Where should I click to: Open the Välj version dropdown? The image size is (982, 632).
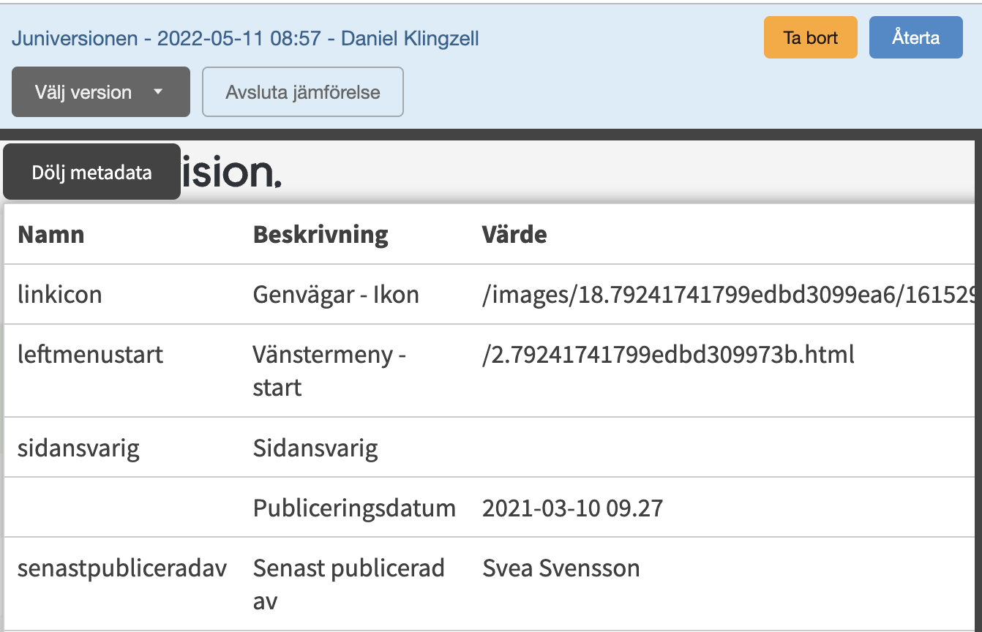[x=101, y=92]
